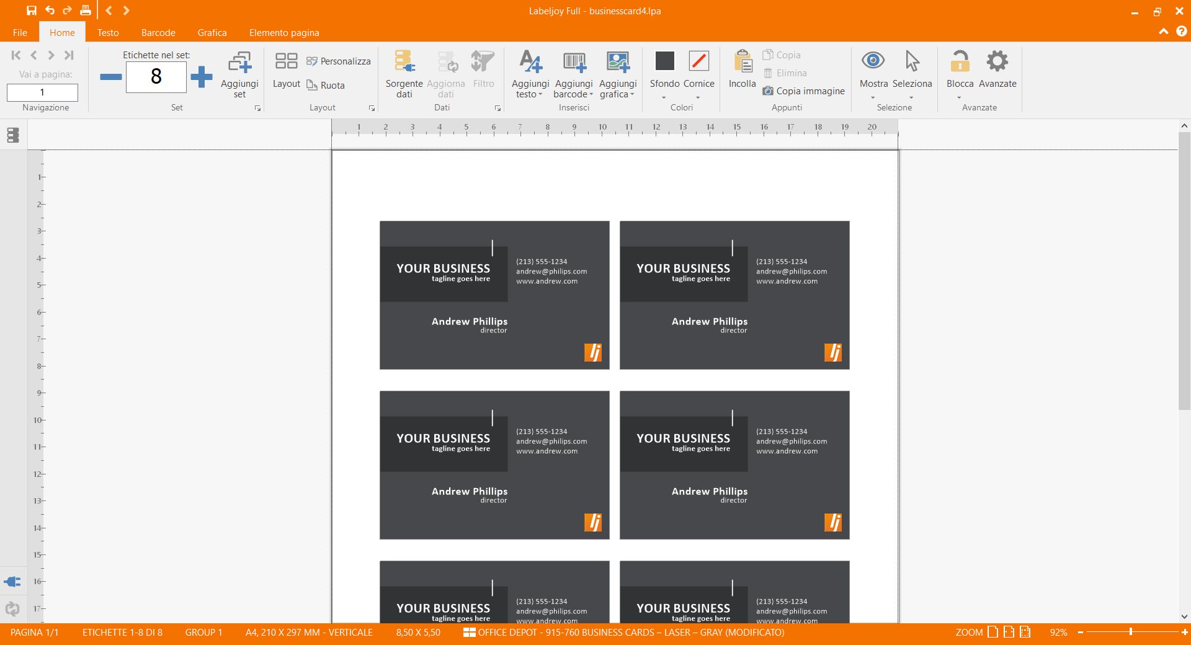Click Copia immagine

pos(803,91)
